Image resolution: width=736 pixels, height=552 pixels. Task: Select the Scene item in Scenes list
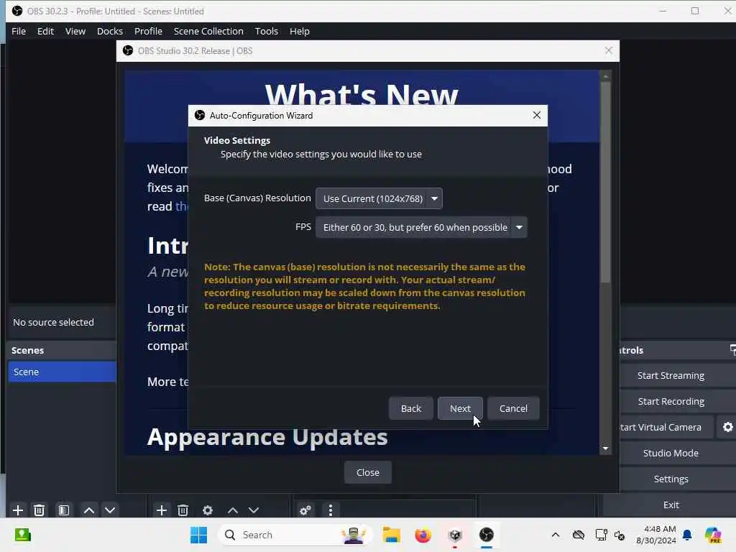(x=62, y=372)
